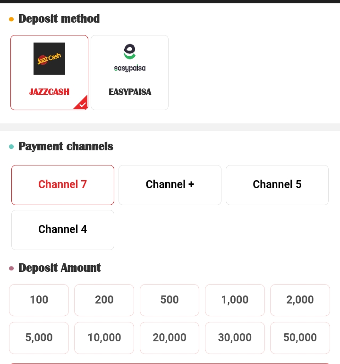
Task: Choose payment Channel 7
Action: point(63,185)
